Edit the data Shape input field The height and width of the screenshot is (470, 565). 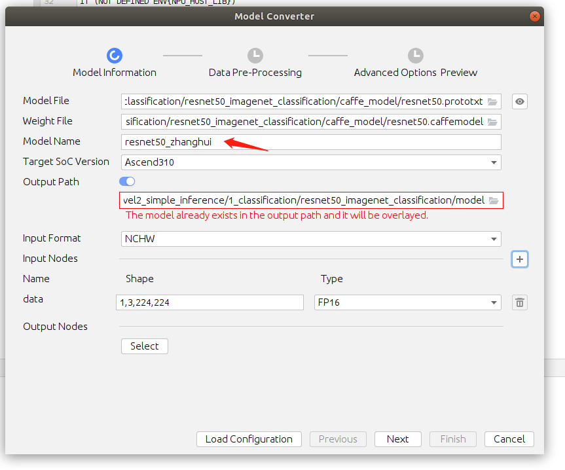coord(210,302)
